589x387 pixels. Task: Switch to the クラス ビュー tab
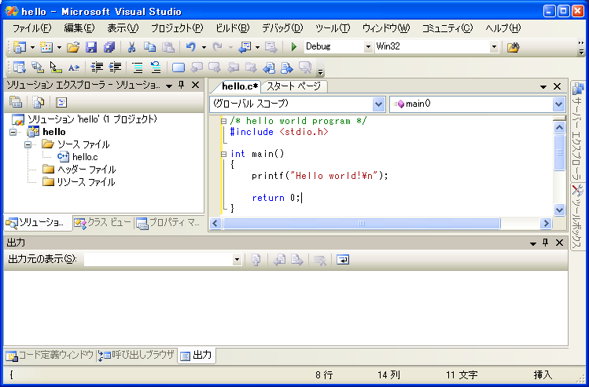[x=103, y=223]
